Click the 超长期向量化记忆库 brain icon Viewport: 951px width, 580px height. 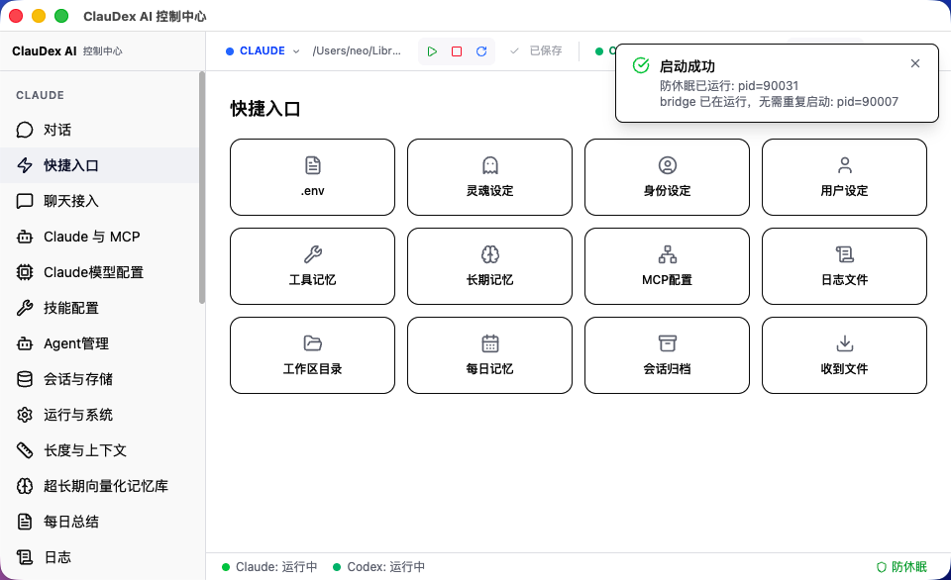(x=24, y=486)
